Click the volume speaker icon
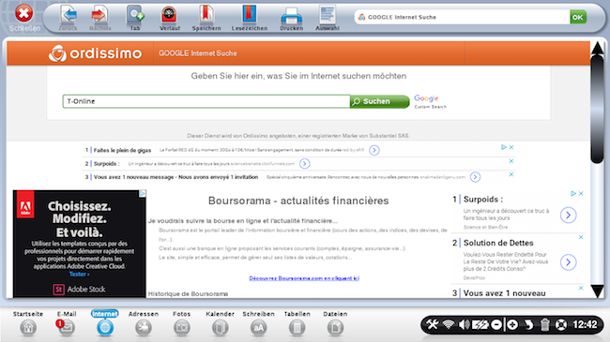 [464, 324]
